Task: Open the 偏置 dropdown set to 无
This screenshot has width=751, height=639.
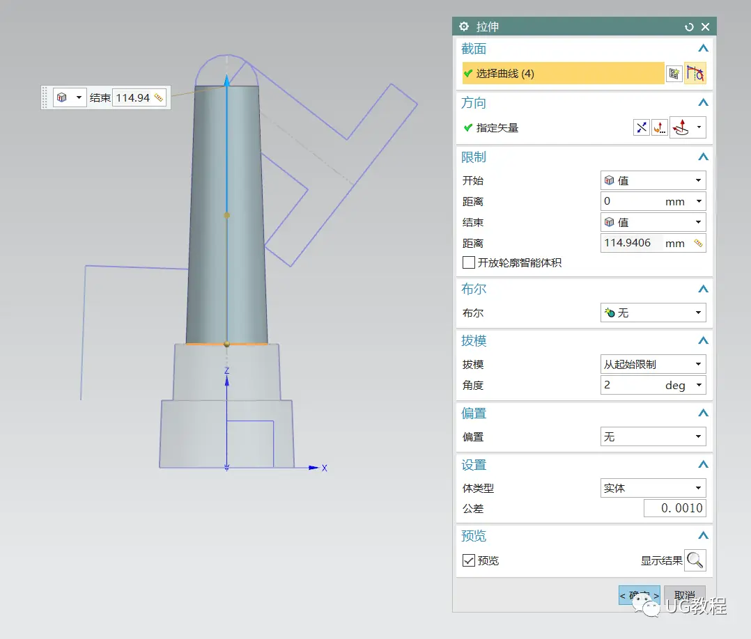Action: pyautogui.click(x=653, y=436)
